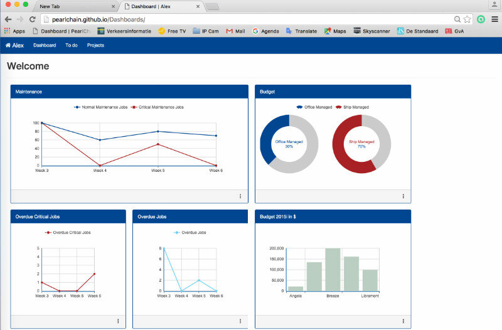Go to the Projects navigation link

(x=95, y=45)
